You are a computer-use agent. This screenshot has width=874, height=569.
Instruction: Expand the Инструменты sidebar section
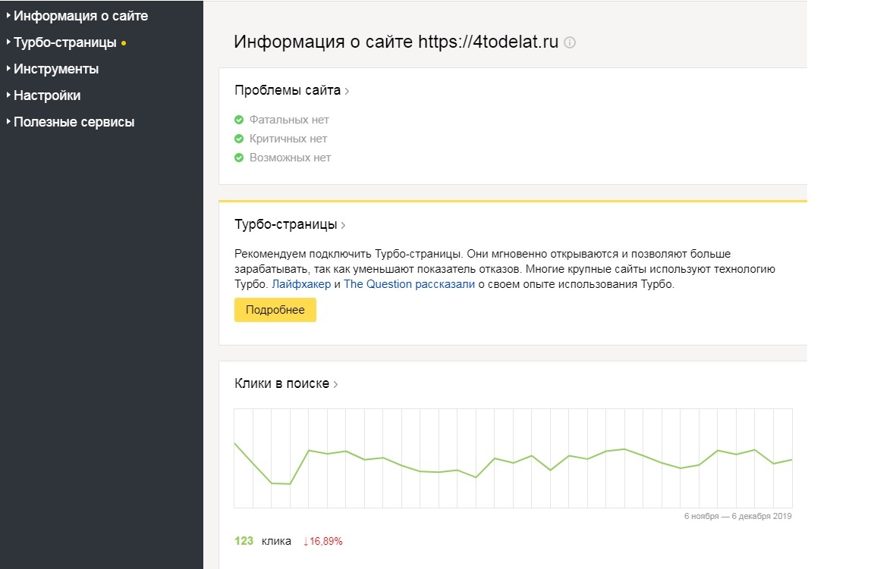55,69
